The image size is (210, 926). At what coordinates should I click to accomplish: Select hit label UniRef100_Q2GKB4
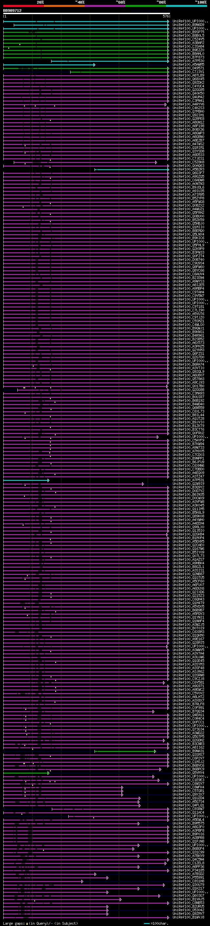tap(188, 534)
